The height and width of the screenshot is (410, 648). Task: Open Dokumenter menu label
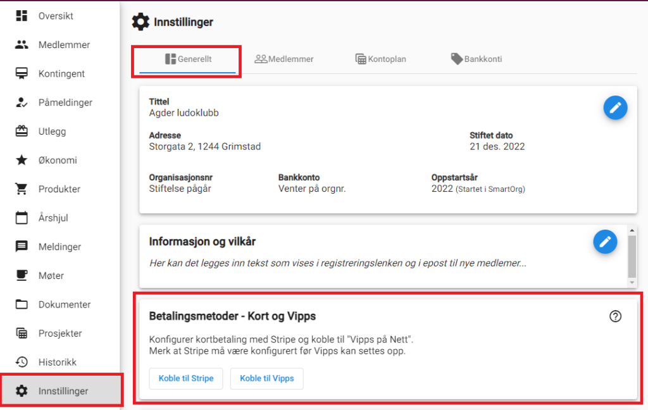pyautogui.click(x=65, y=304)
